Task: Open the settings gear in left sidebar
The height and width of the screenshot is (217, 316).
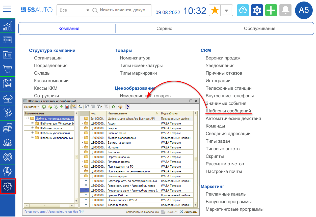Action: (x=8, y=186)
